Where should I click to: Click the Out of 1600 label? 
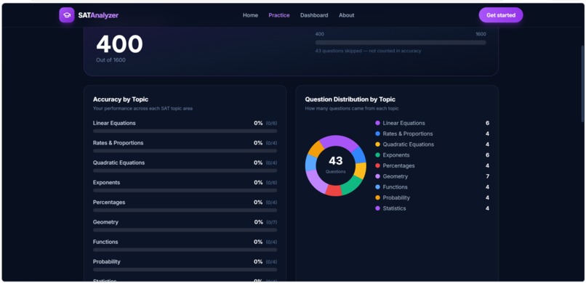pos(111,60)
